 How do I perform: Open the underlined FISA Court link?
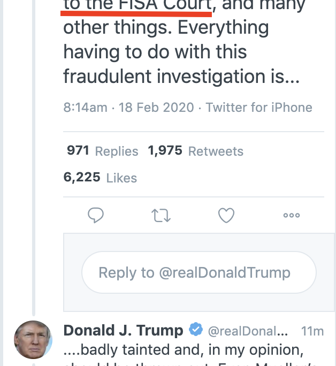coord(137,5)
